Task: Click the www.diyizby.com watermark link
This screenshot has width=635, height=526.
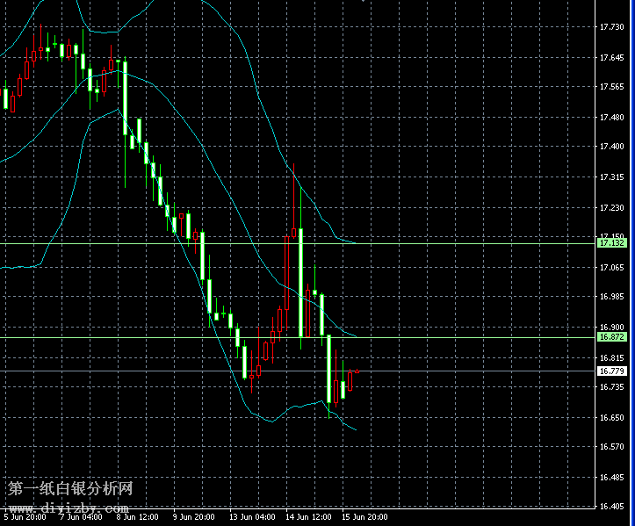Action: (x=69, y=508)
